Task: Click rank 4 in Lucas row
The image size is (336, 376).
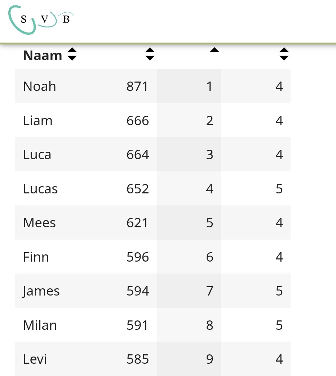Action: [210, 189]
